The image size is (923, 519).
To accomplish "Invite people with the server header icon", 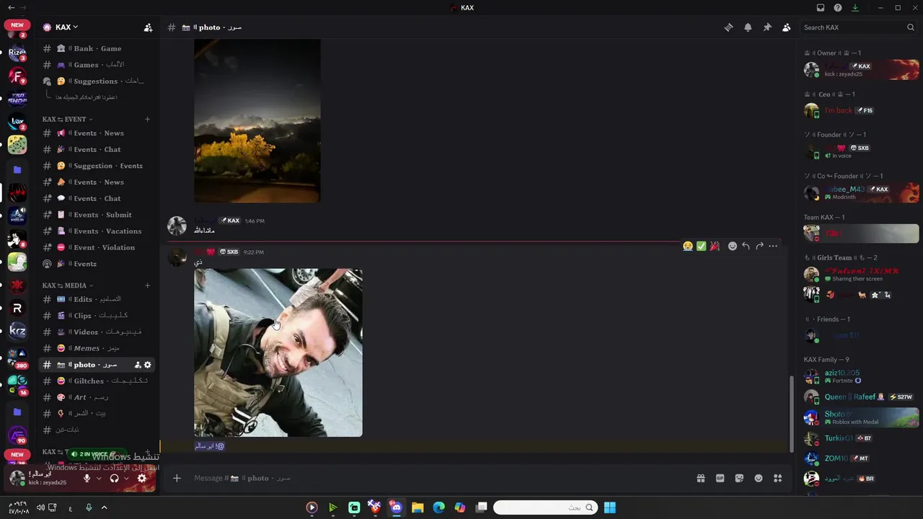I will pos(148,27).
